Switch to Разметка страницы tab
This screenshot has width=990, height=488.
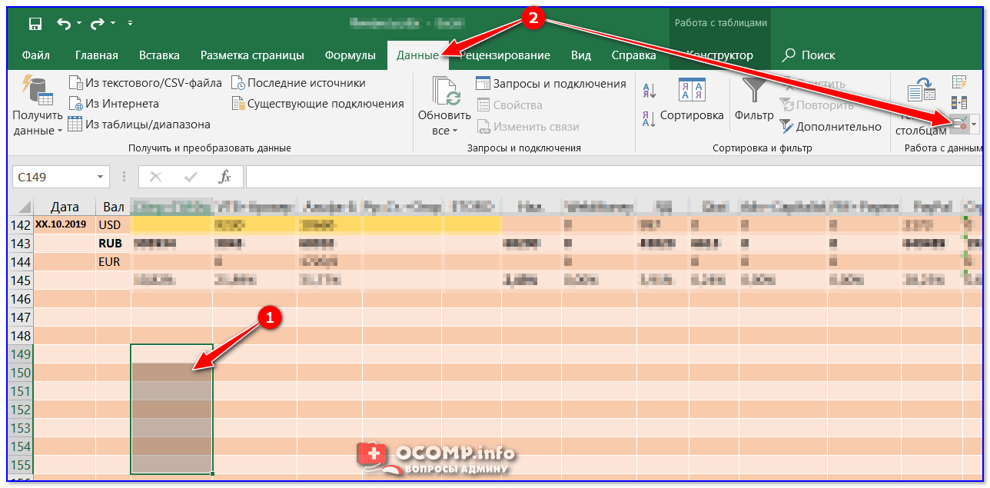tap(252, 55)
